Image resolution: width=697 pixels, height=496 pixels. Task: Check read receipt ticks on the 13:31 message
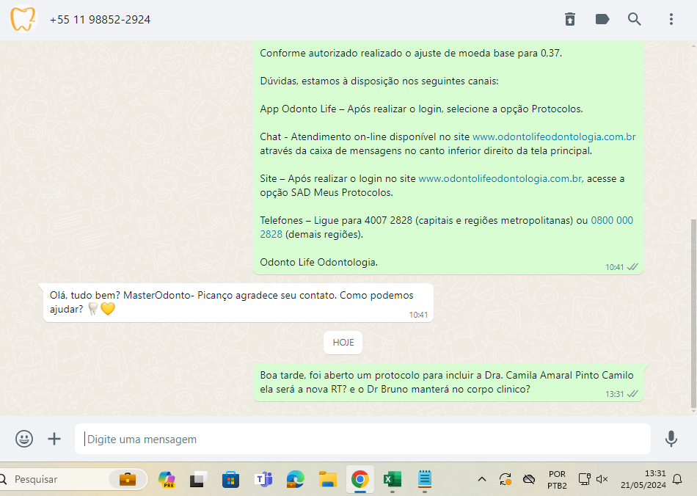[632, 394]
